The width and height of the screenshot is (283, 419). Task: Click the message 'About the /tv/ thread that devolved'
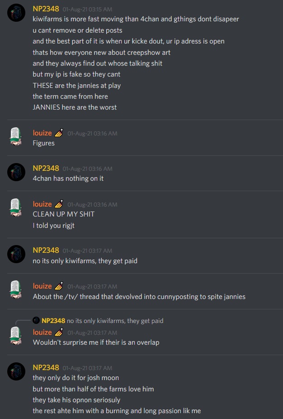coord(139,297)
